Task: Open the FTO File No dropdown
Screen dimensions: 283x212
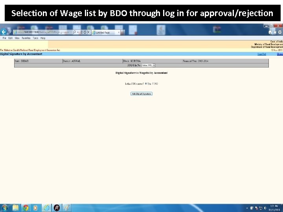Action: click(x=148, y=65)
